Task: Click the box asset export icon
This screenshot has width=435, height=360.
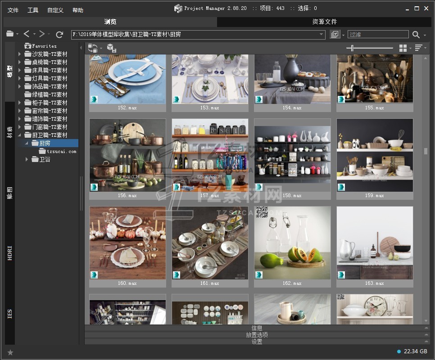Action: (x=112, y=48)
